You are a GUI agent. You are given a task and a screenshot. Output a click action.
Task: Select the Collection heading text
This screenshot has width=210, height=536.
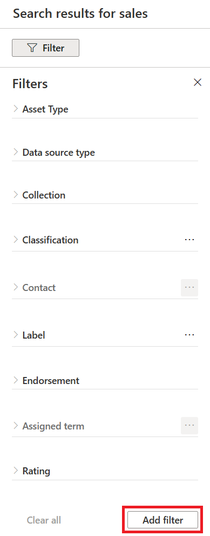[44, 195]
